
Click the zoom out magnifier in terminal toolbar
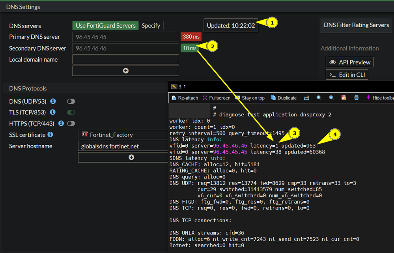pos(331,98)
